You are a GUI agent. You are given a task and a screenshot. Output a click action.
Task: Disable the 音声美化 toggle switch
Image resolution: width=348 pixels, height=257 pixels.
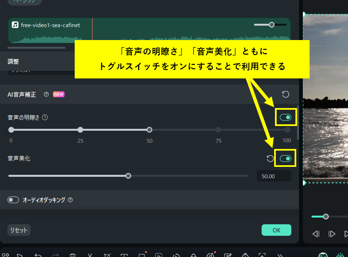click(x=286, y=158)
